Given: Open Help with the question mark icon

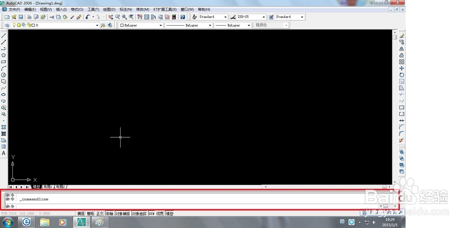Looking at the screenshot, I should click(183, 17).
